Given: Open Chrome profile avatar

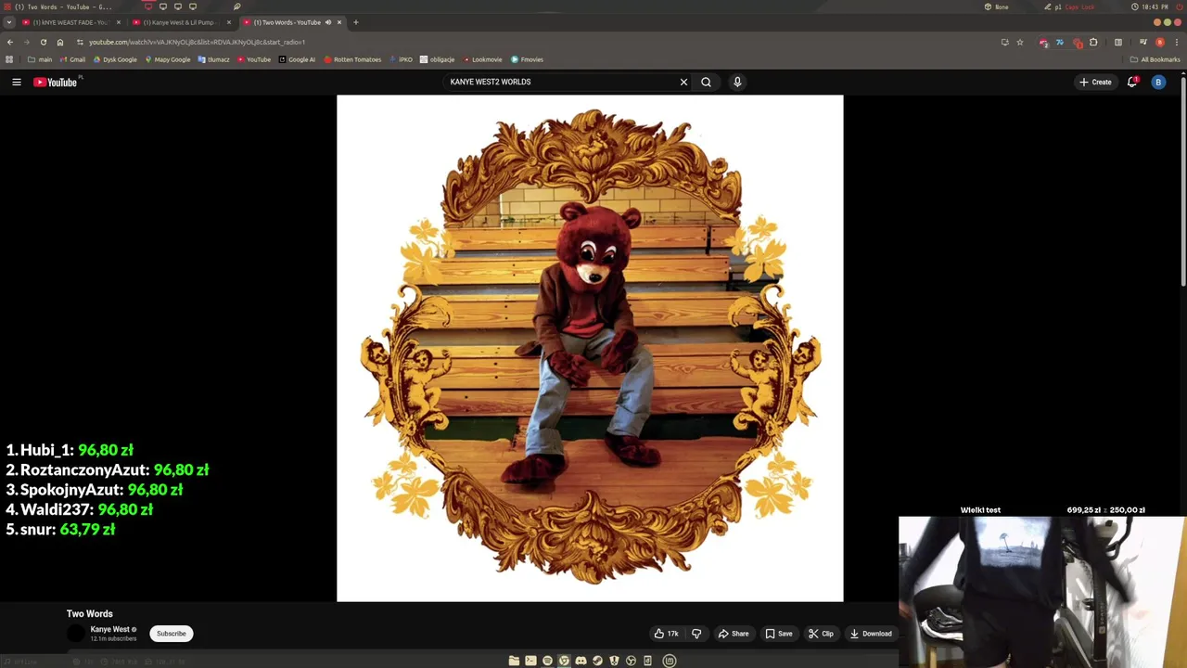Looking at the screenshot, I should [1160, 42].
